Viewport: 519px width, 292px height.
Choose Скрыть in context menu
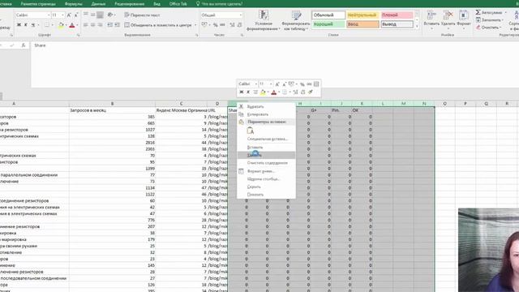click(267, 187)
